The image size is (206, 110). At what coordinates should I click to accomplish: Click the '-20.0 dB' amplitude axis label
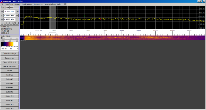coord(201,9)
